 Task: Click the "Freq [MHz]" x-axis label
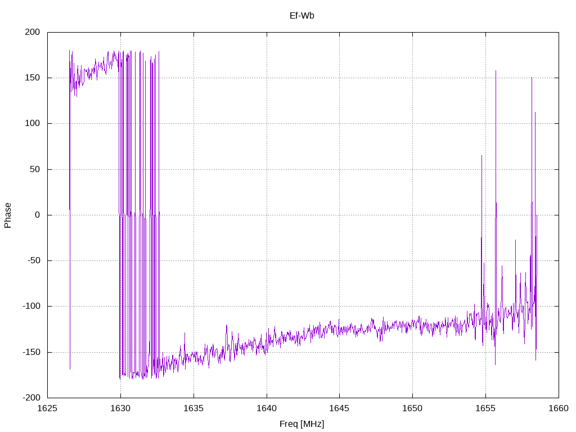pyautogui.click(x=302, y=424)
